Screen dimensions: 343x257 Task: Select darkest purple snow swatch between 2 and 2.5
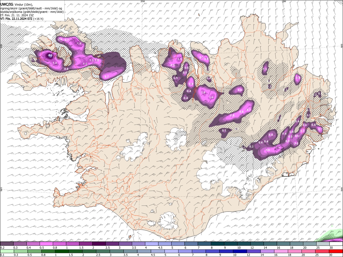pyautogui.click(x=99, y=244)
